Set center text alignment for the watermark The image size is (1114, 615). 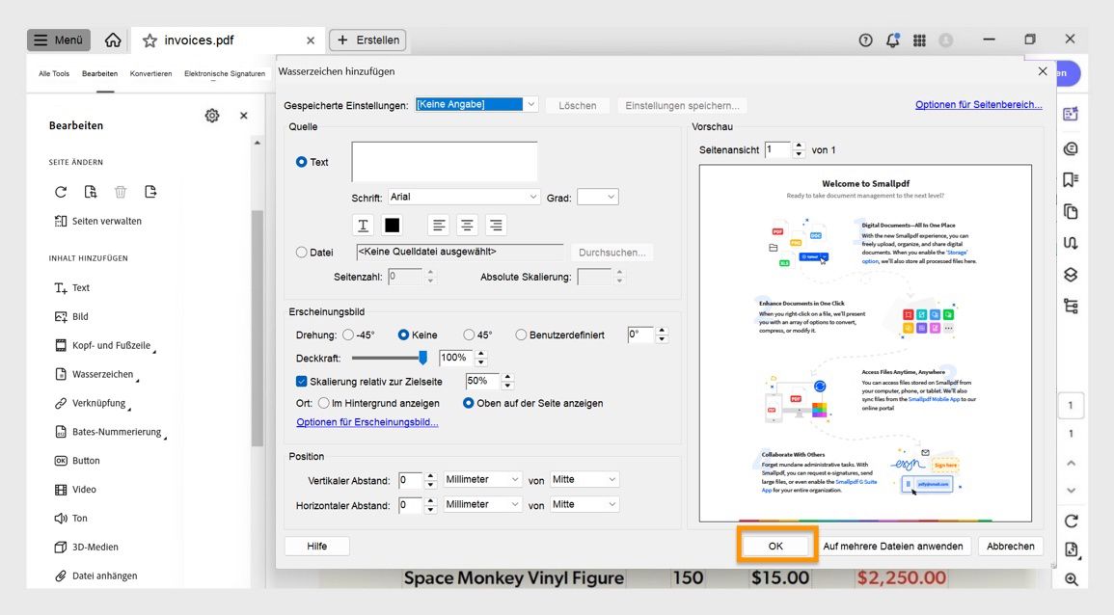pos(467,225)
